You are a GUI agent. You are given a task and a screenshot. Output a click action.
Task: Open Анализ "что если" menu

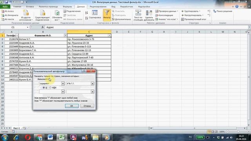coord(166,19)
